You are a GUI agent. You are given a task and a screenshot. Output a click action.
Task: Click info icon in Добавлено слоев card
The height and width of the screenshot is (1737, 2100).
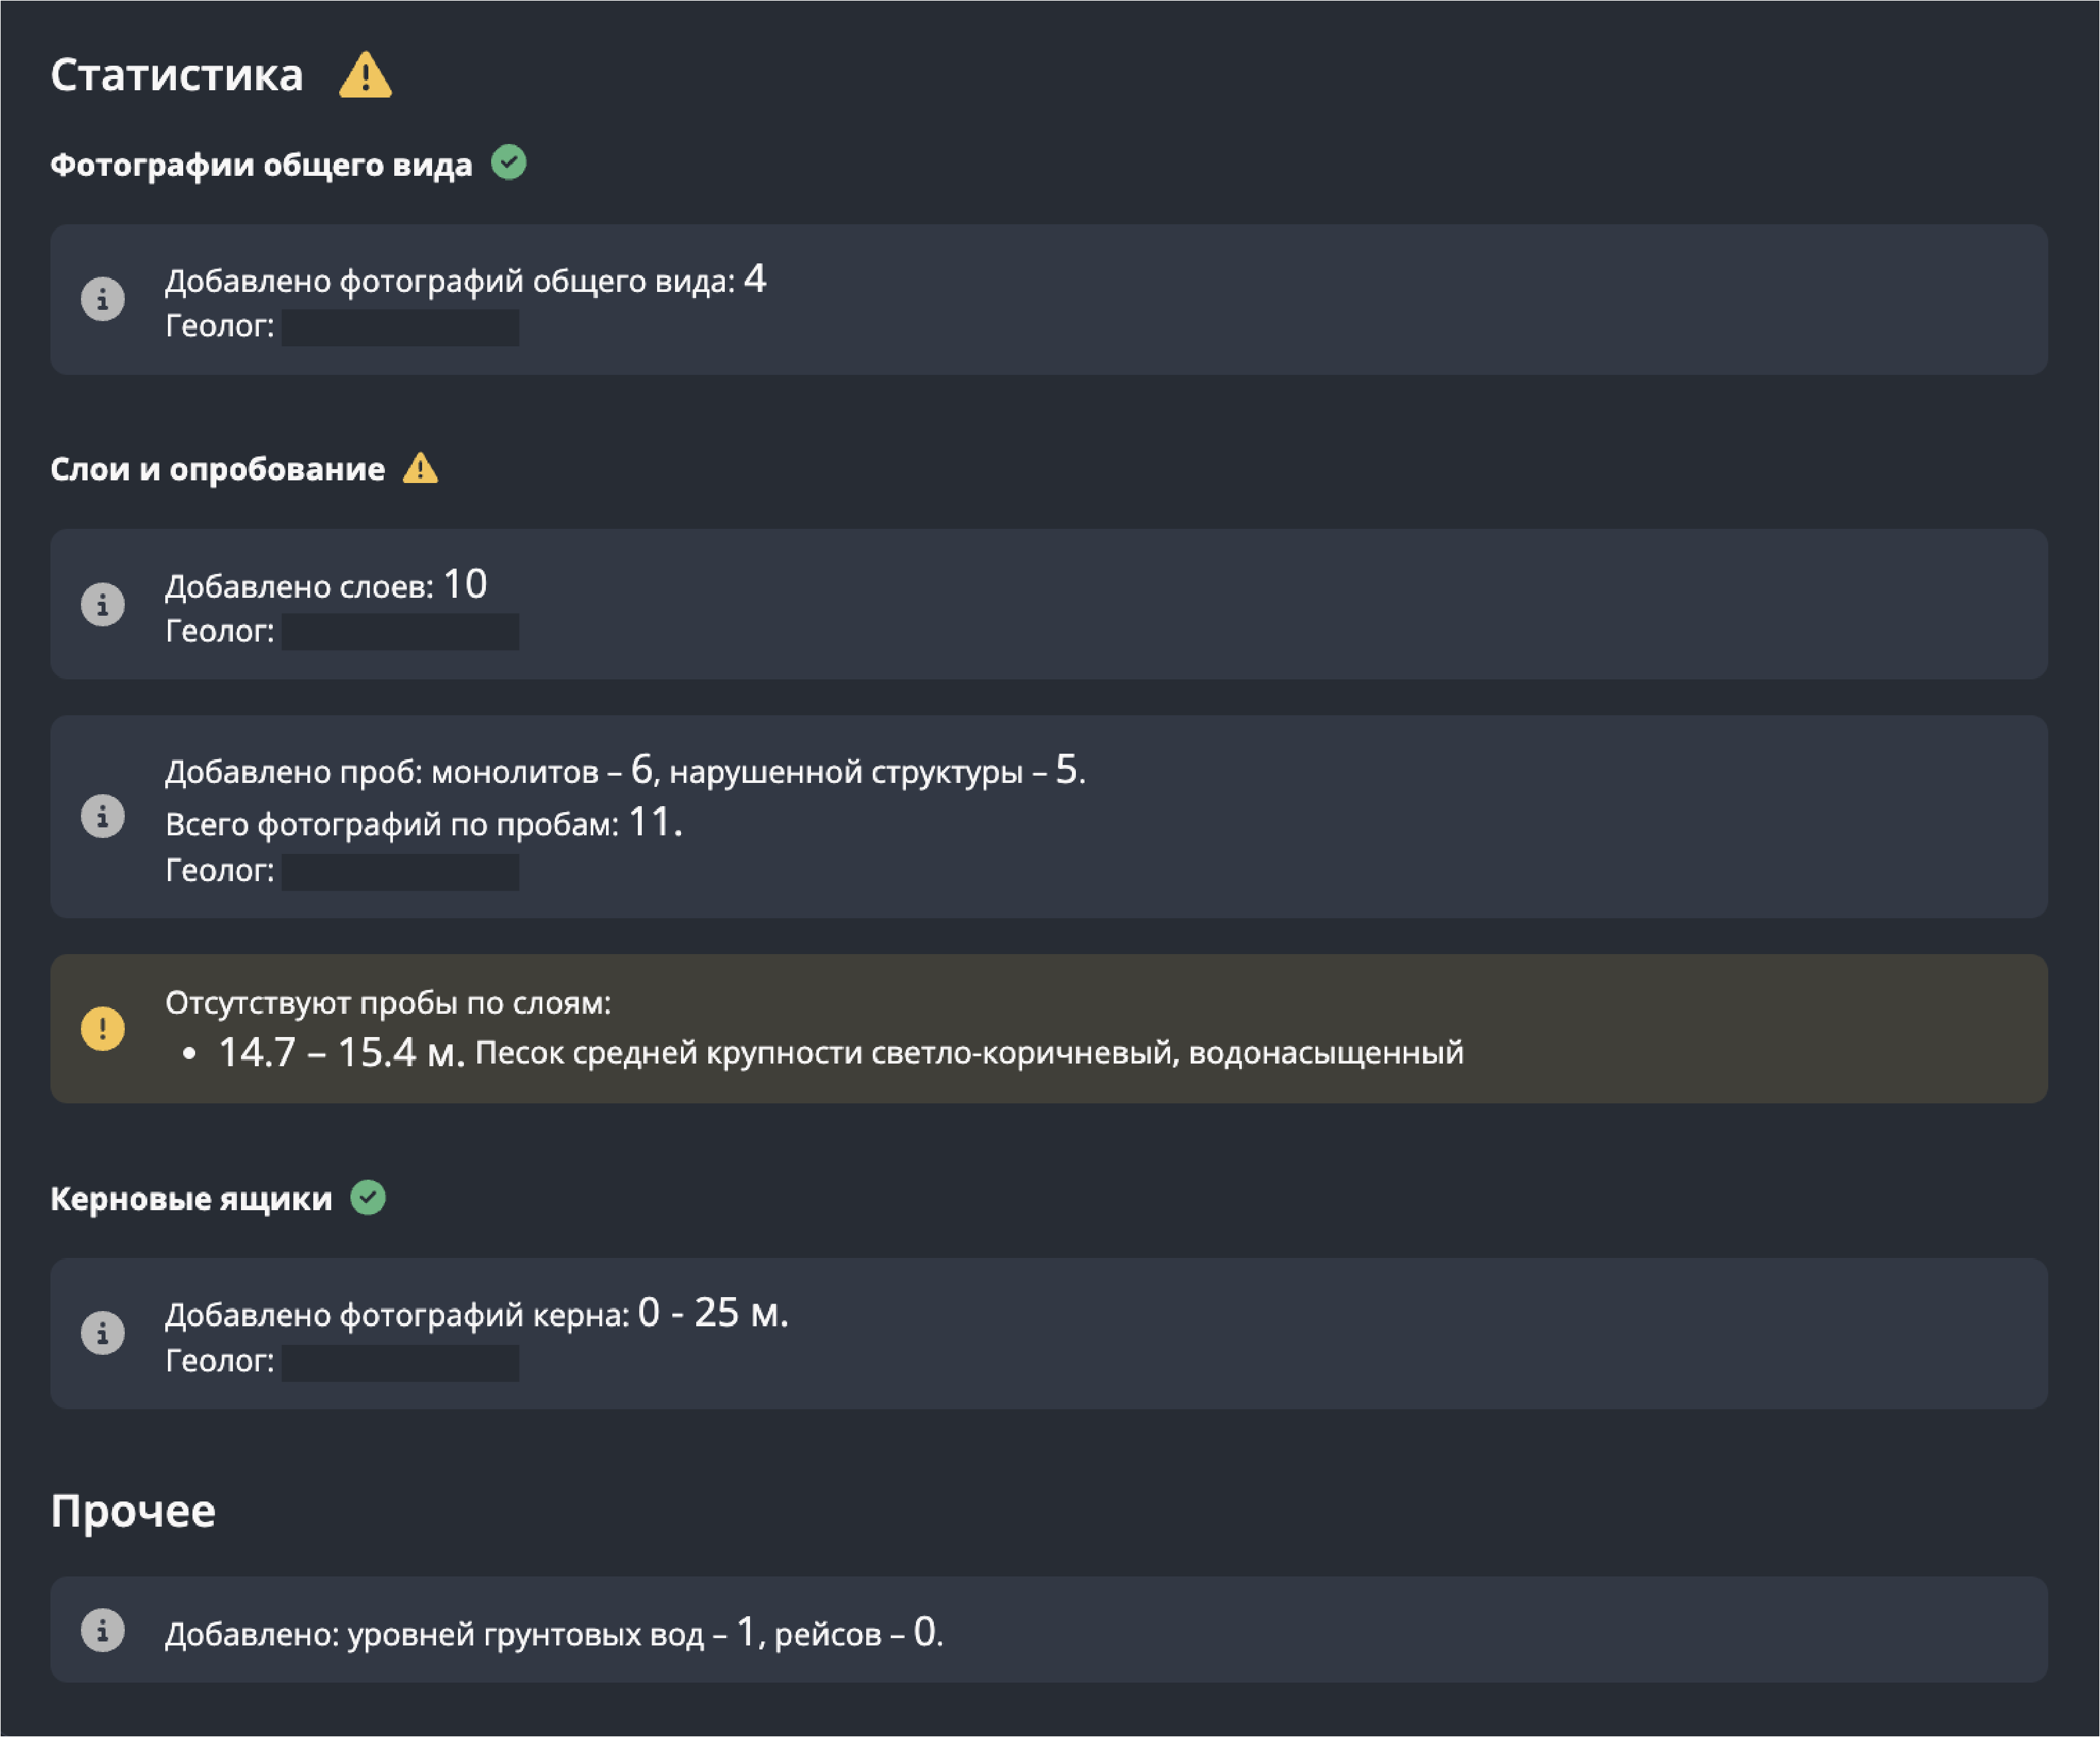(102, 604)
